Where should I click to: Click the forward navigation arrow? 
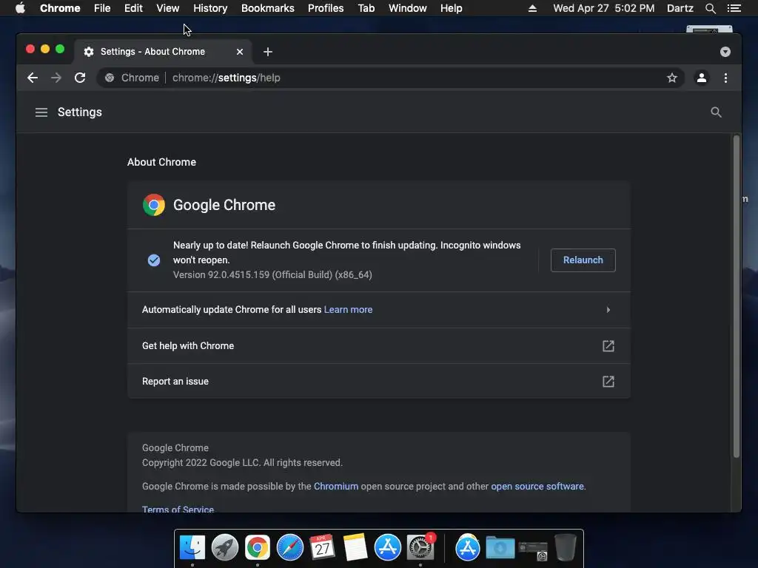pyautogui.click(x=56, y=78)
